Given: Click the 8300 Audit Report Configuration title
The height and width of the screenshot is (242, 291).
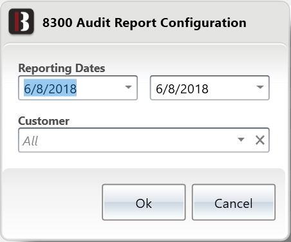Looking at the screenshot, I should pyautogui.click(x=144, y=23).
